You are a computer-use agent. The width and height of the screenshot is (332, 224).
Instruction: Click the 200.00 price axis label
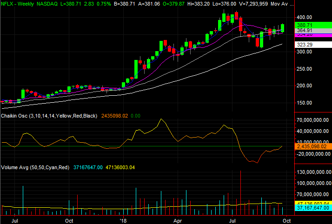pyautogui.click(x=304, y=86)
